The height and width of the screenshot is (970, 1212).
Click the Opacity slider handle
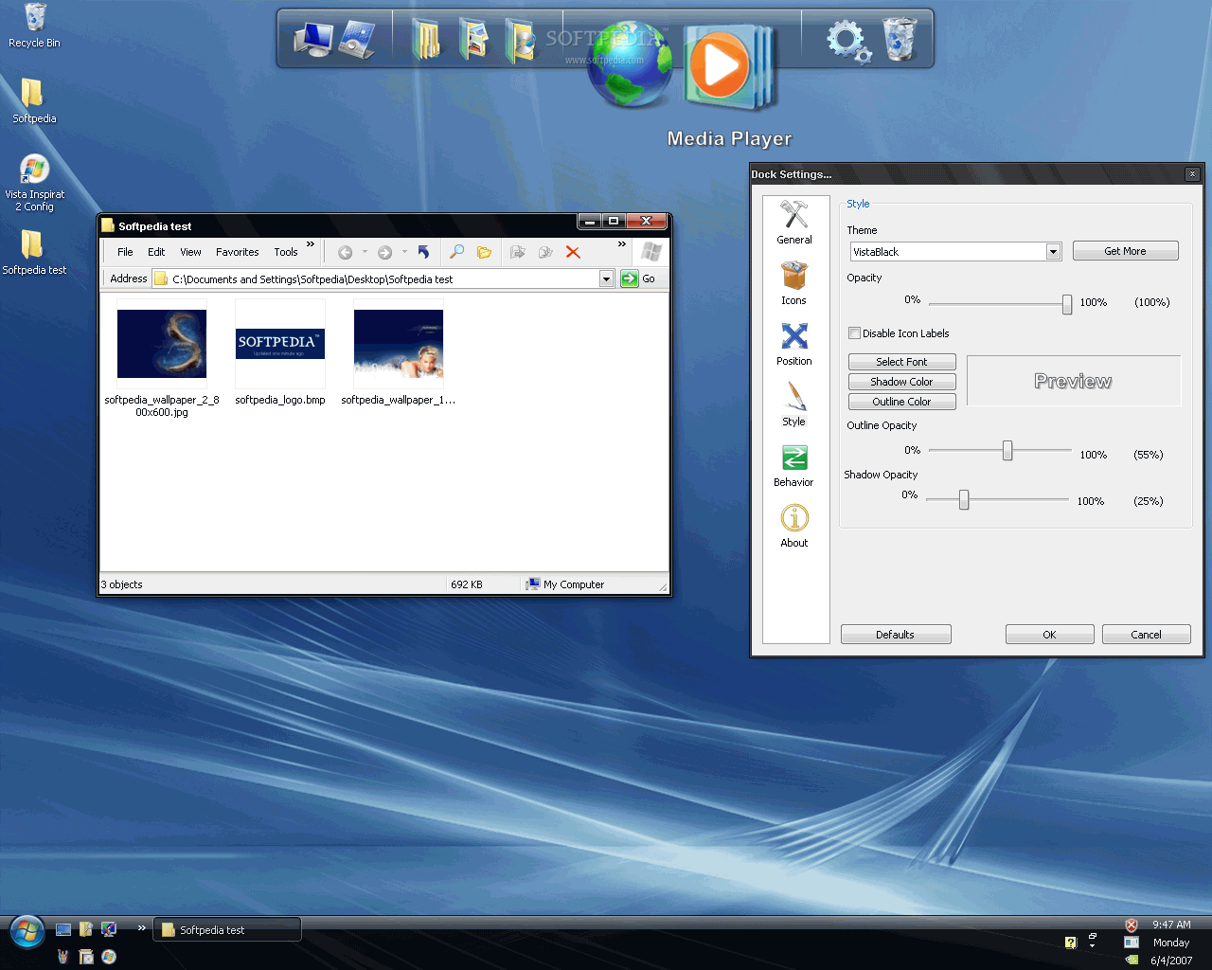click(1067, 303)
